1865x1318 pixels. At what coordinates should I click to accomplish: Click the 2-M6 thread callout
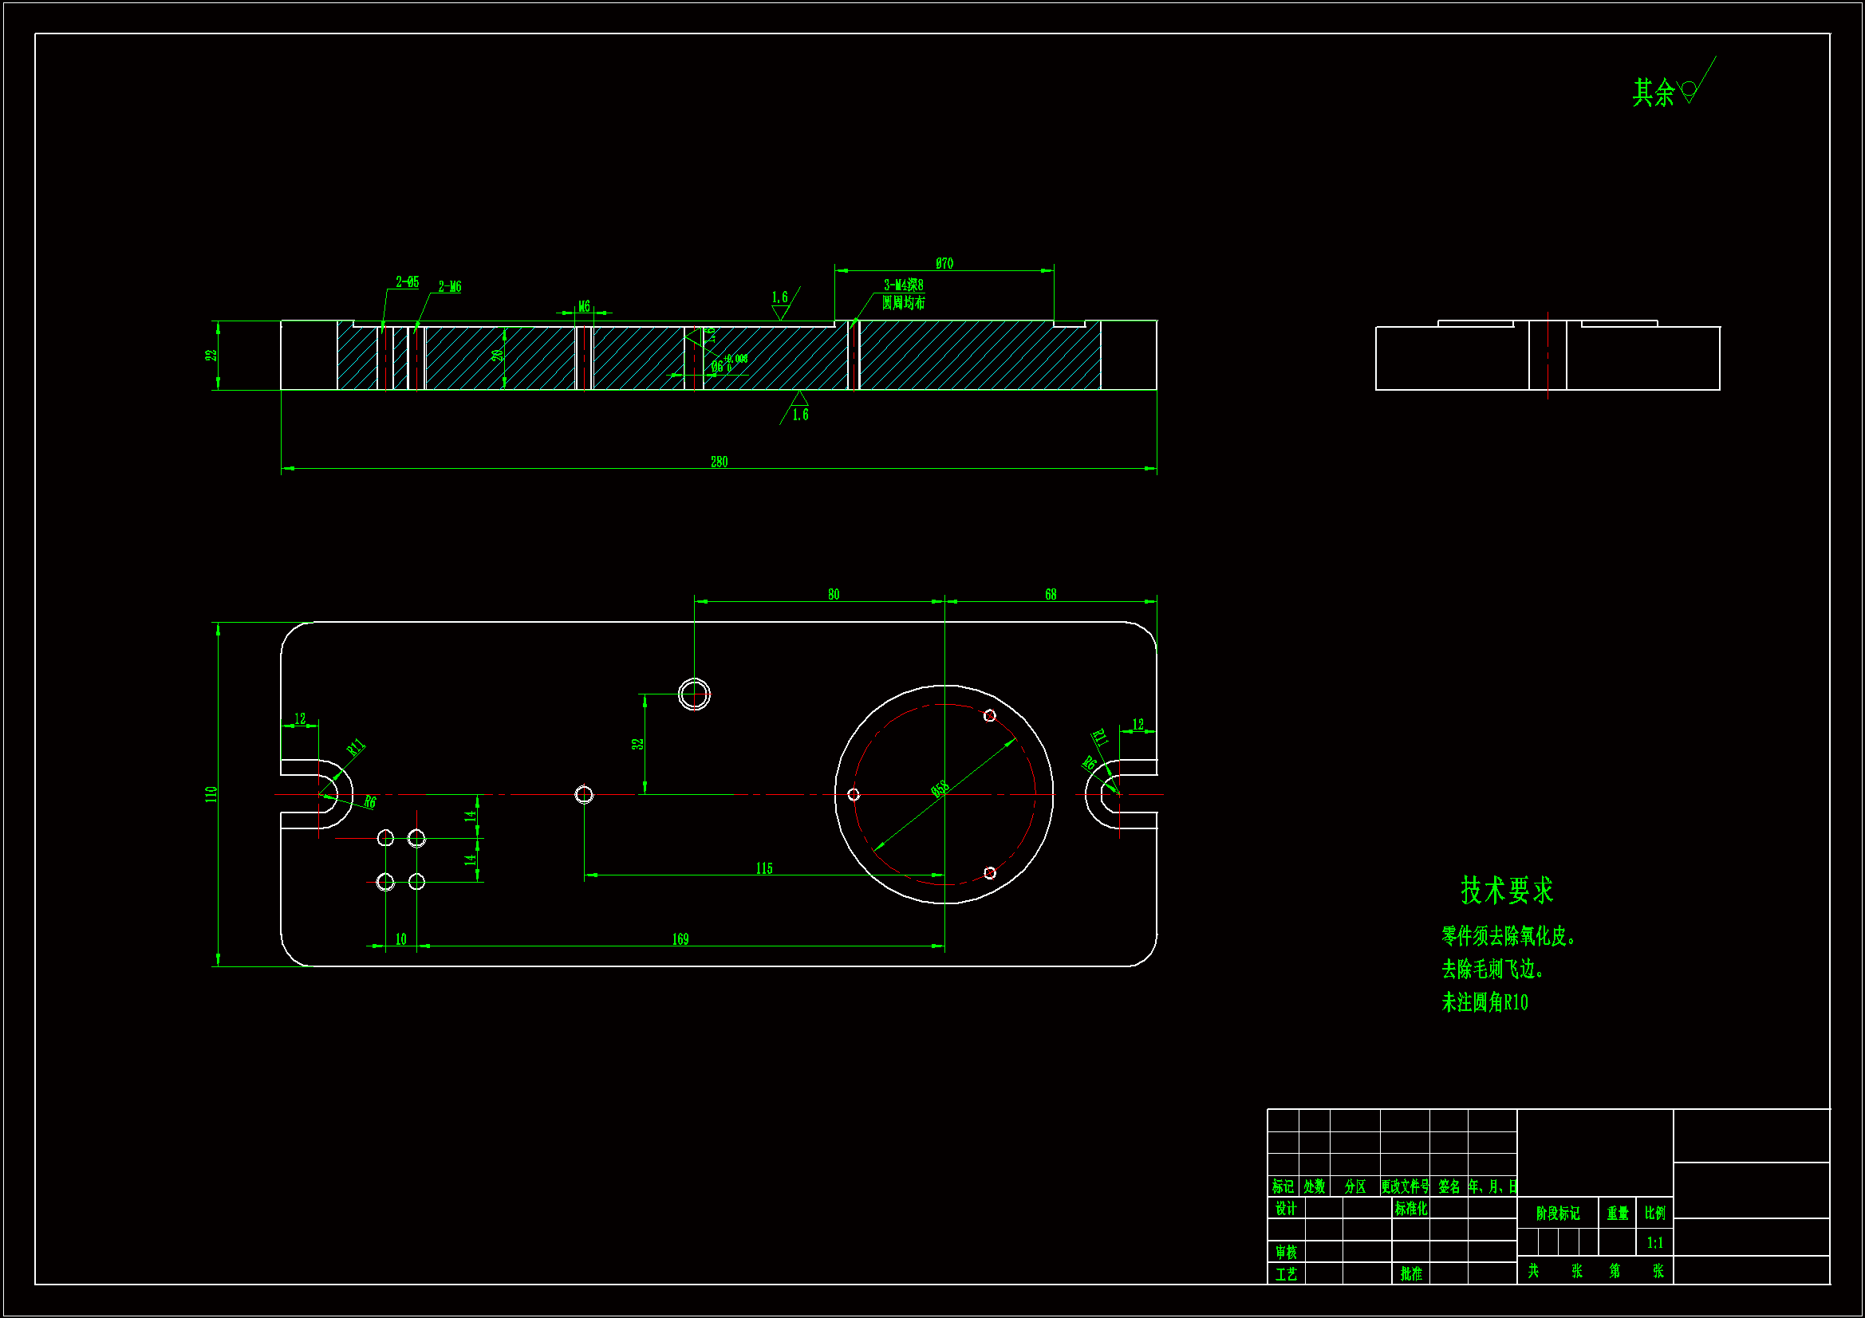pyautogui.click(x=449, y=287)
